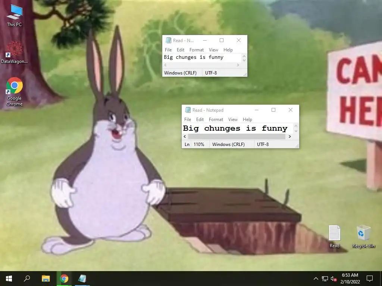Open the This PC desktop icon
This screenshot has width=382, height=286.
[15, 15]
